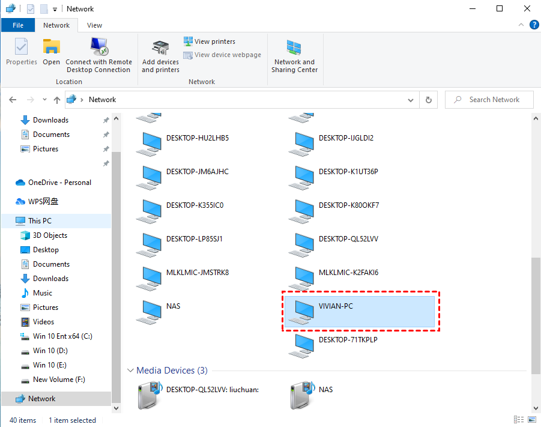Collapse the Media Devices group
Screen dimensions: 541x427
click(130, 371)
